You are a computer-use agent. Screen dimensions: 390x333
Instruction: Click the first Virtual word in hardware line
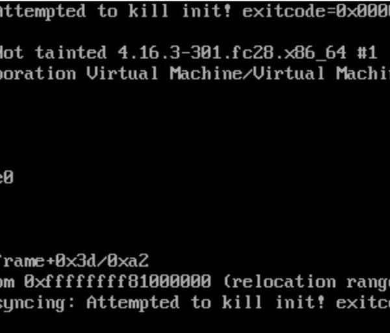click(x=122, y=73)
